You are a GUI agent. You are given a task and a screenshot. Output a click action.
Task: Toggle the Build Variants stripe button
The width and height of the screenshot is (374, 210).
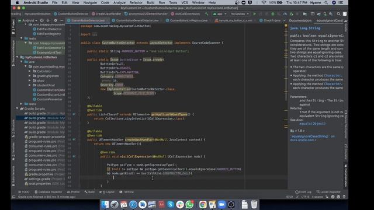click(13, 176)
